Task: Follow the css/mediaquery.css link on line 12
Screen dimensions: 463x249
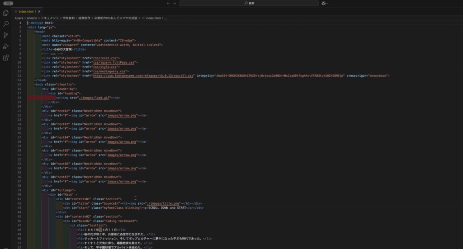Action: tap(110, 71)
